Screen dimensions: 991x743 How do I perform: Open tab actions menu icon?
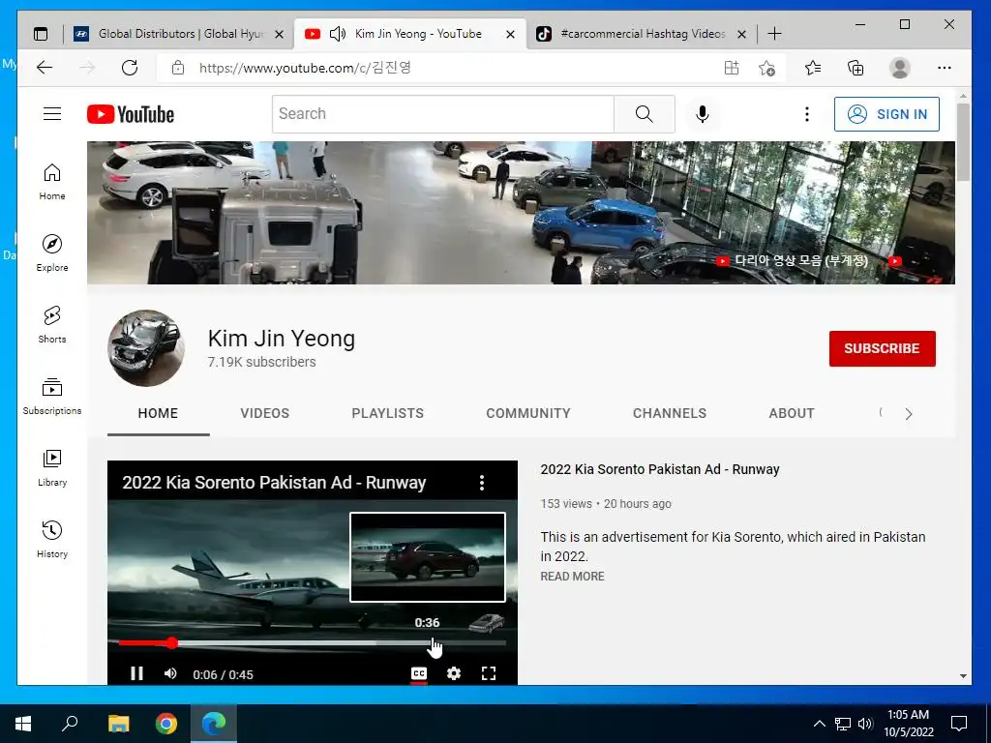pos(41,34)
